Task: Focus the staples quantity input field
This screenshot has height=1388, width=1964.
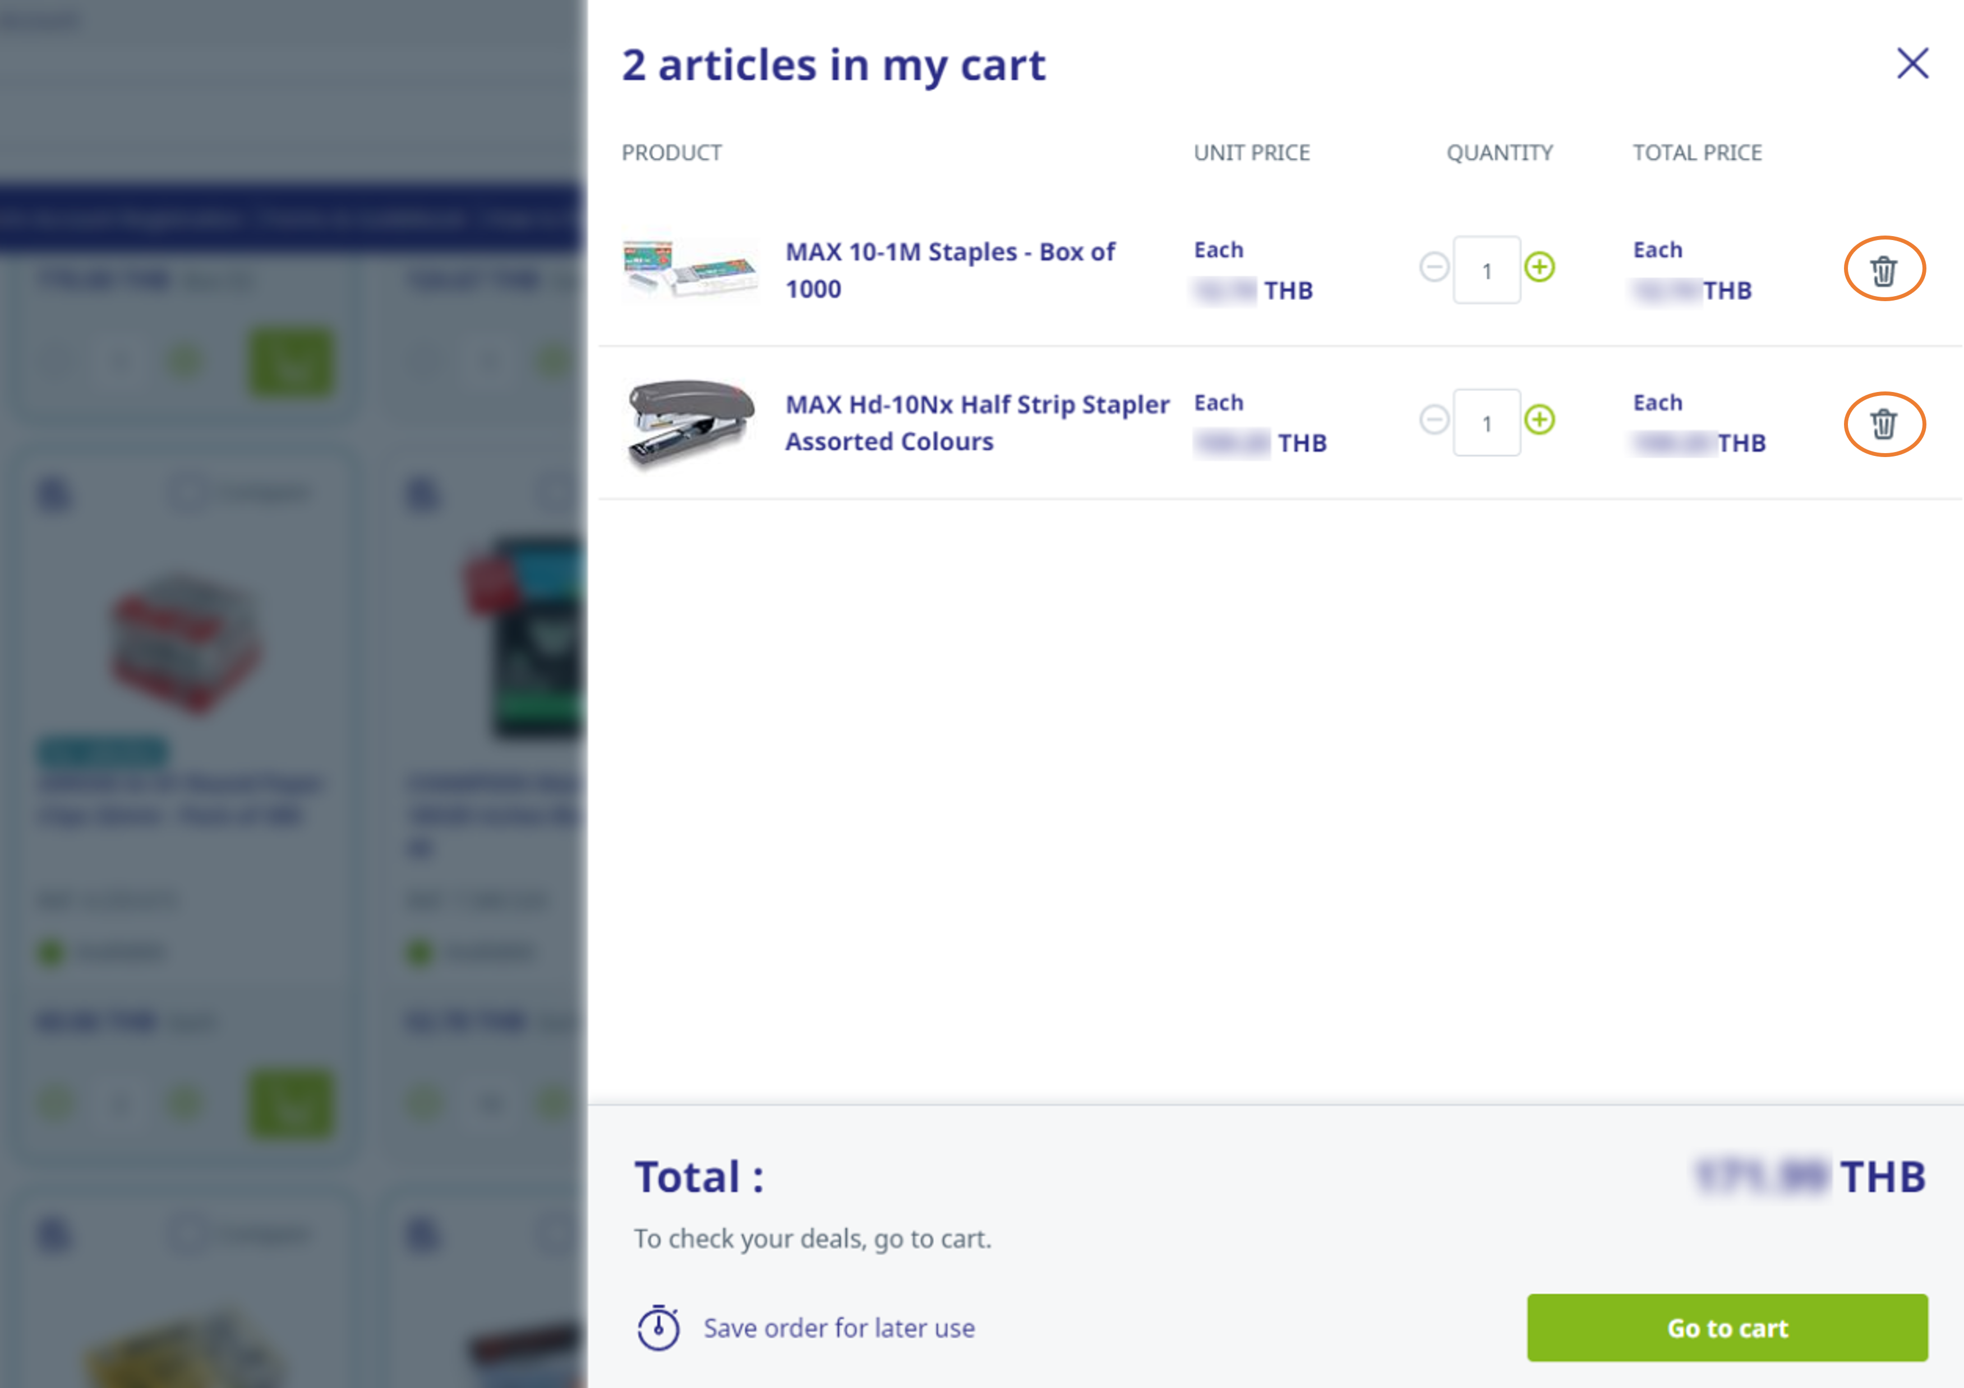Action: coord(1486,270)
